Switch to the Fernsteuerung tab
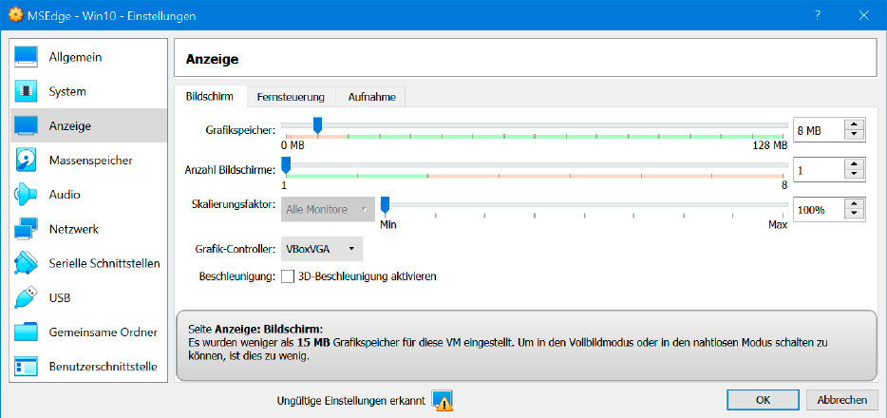This screenshot has width=887, height=418. pos(291,97)
